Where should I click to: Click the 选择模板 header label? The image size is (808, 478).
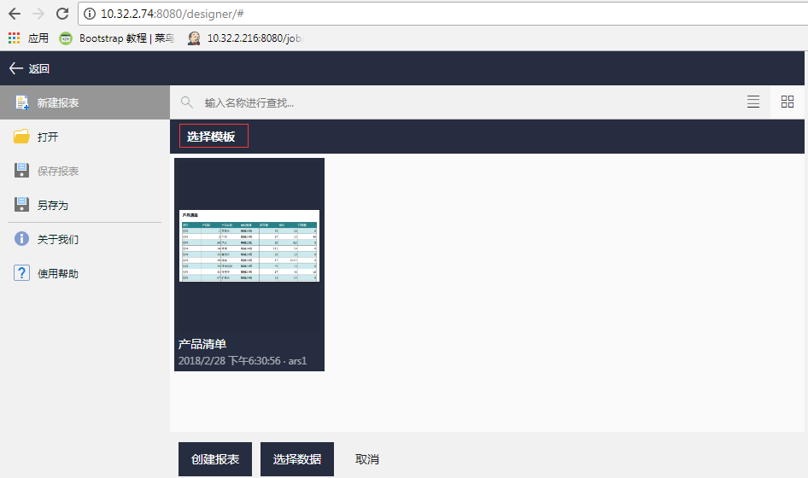pos(212,137)
